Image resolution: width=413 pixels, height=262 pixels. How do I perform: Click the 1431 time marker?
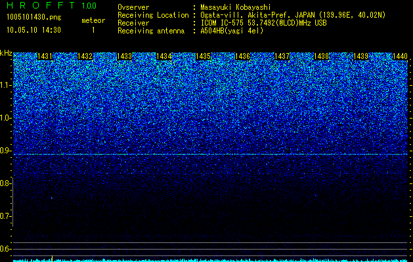45,56
